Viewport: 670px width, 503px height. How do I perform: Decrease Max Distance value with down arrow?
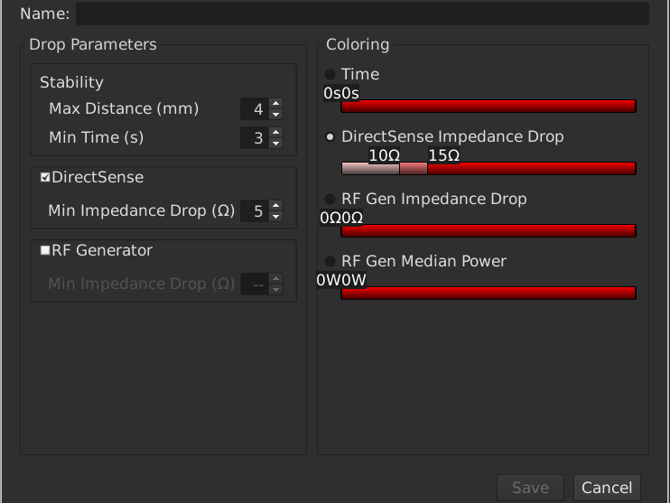276,114
